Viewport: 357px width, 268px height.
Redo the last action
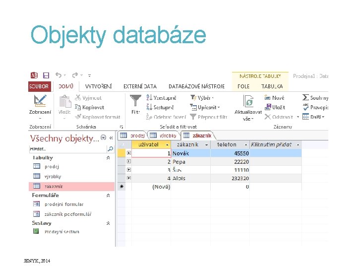(x=75, y=75)
